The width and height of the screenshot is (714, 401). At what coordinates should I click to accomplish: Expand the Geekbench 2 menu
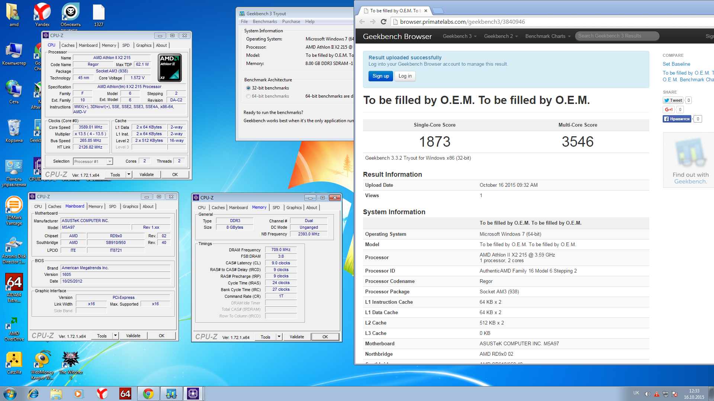(501, 36)
